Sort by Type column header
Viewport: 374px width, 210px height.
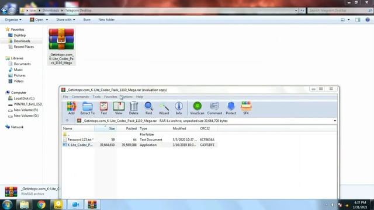pyautogui.click(x=154, y=128)
